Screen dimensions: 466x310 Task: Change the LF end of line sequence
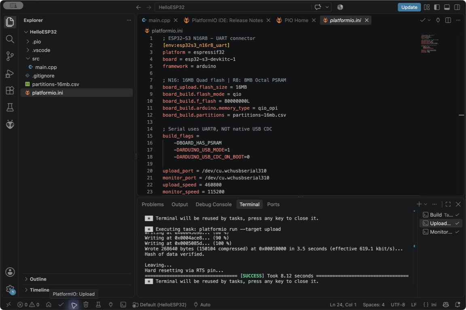414,304
